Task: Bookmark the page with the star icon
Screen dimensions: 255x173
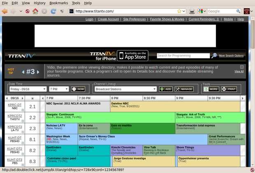Action: click(x=179, y=11)
